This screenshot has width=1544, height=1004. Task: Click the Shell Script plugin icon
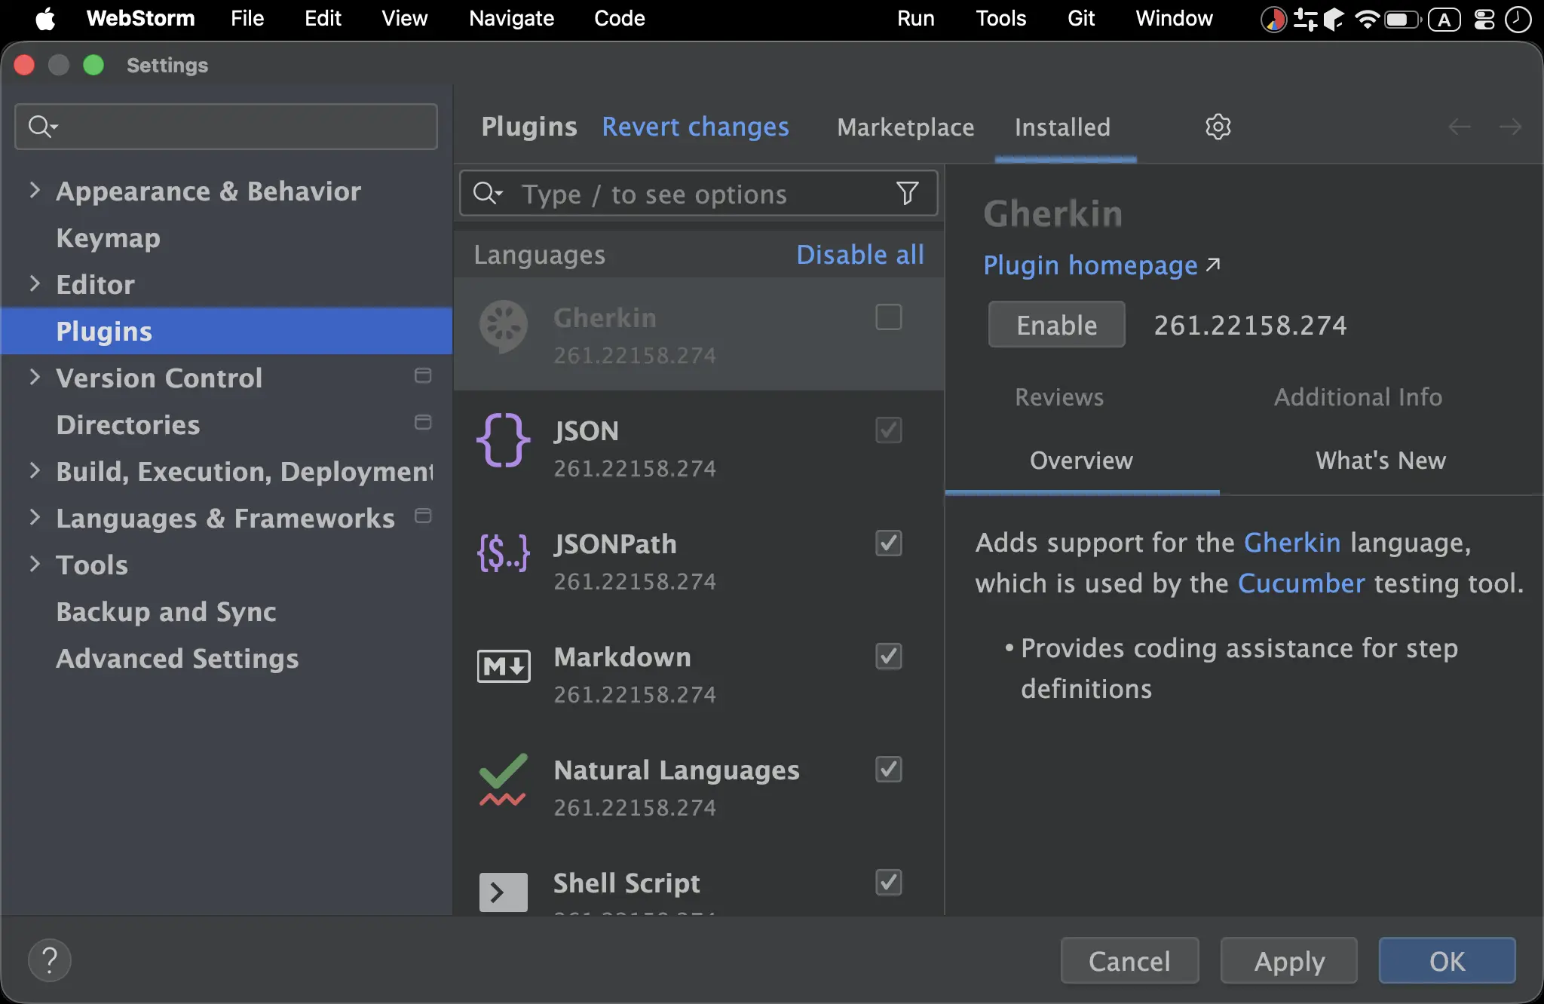tap(503, 892)
